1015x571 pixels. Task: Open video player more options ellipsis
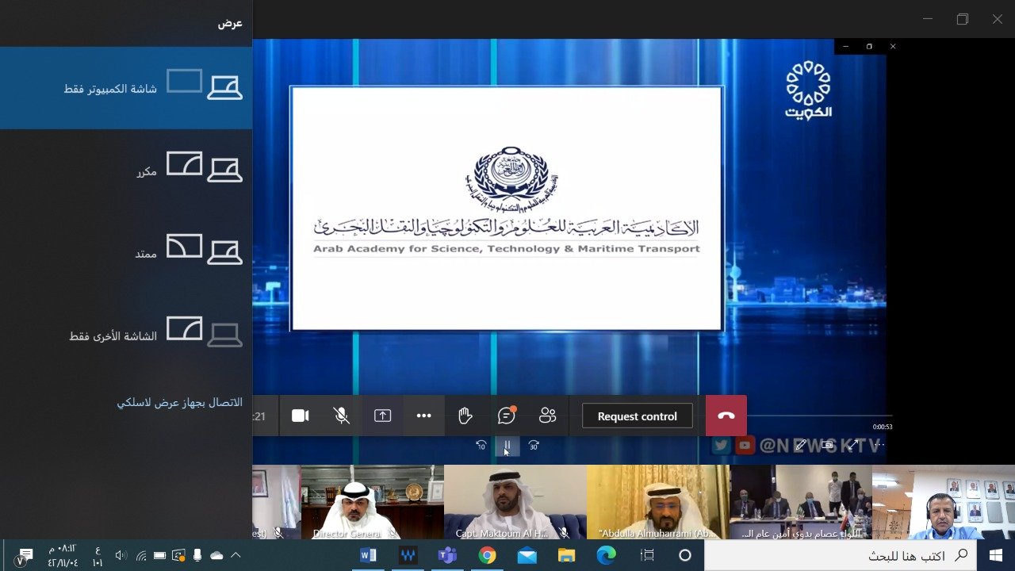pyautogui.click(x=879, y=446)
